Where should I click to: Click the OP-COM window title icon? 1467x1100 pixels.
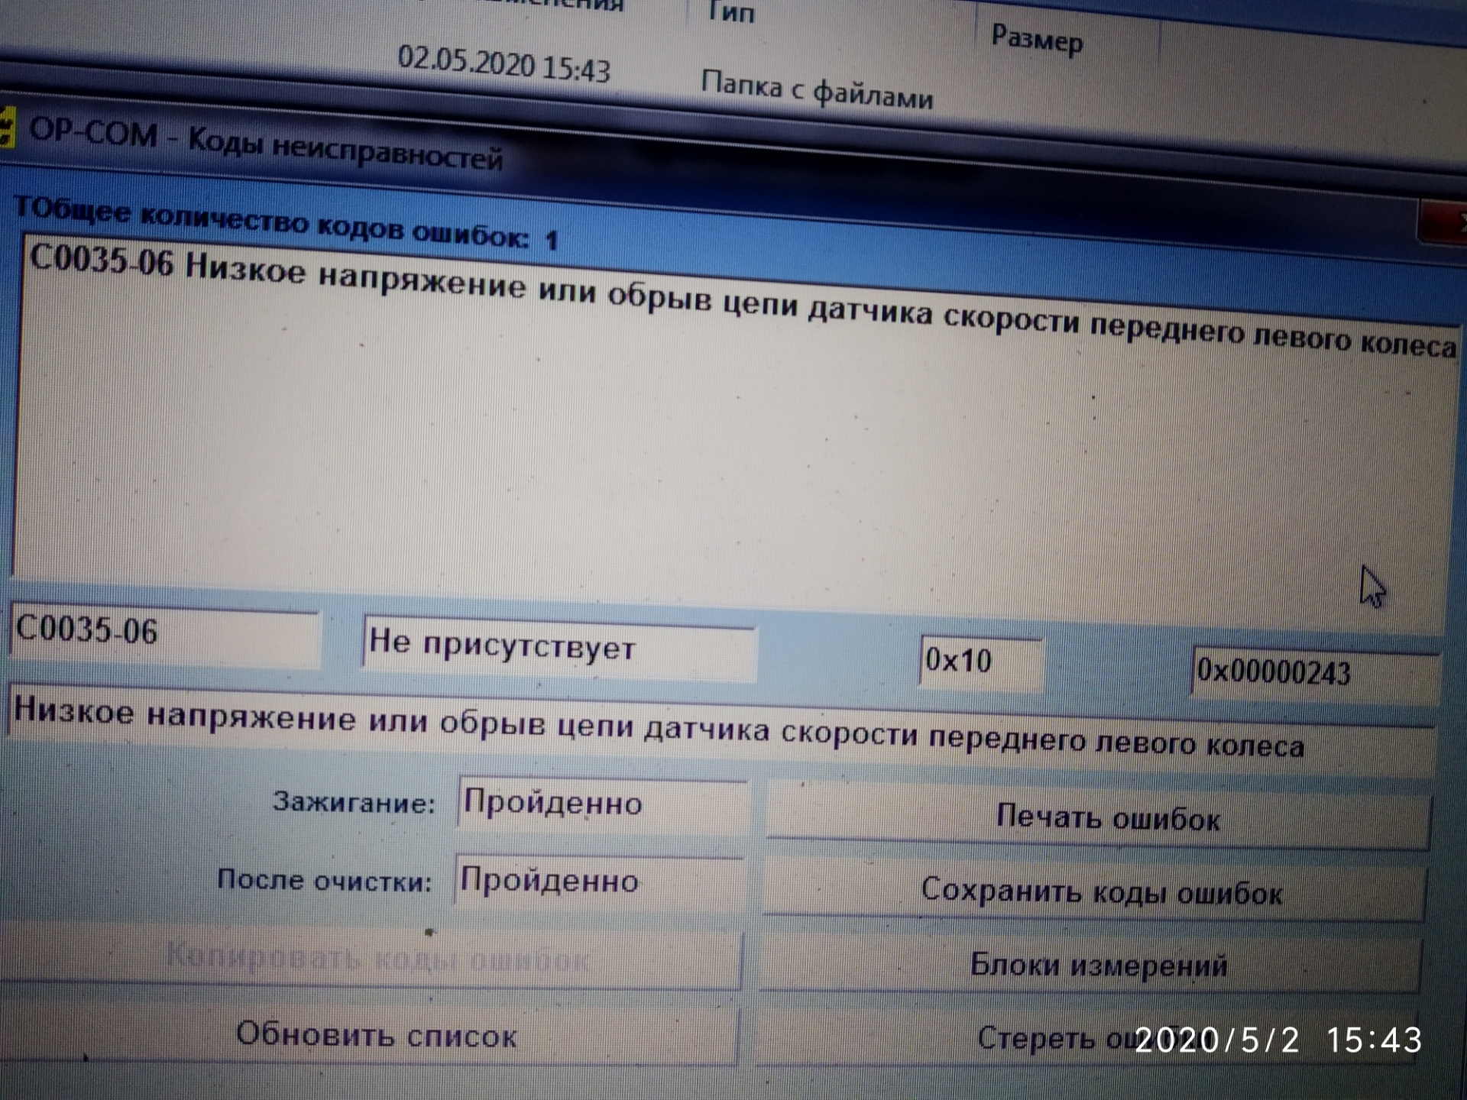6,127
